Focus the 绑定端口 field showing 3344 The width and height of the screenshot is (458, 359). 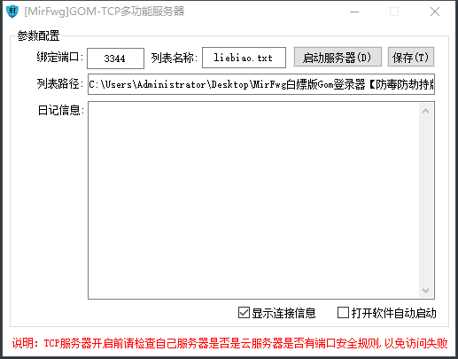coord(115,59)
